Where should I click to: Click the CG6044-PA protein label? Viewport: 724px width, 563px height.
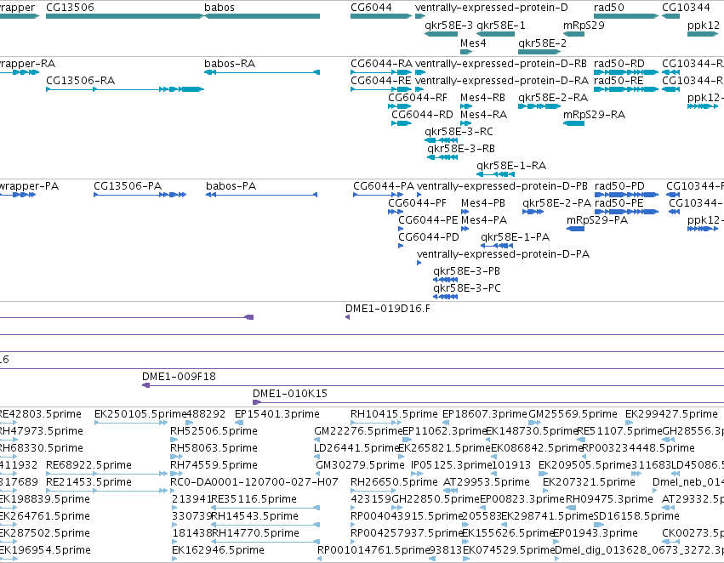[384, 186]
